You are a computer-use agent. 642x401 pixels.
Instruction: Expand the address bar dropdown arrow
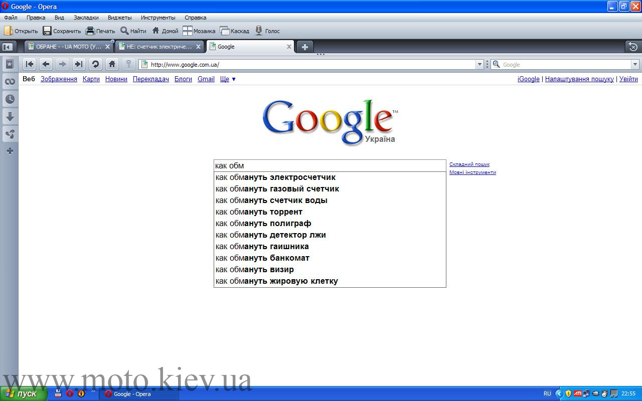point(479,64)
